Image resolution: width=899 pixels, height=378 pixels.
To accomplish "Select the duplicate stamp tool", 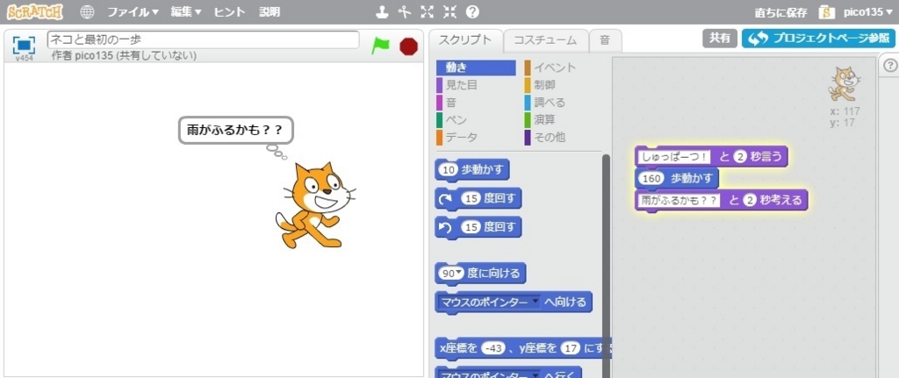I will click(x=381, y=11).
